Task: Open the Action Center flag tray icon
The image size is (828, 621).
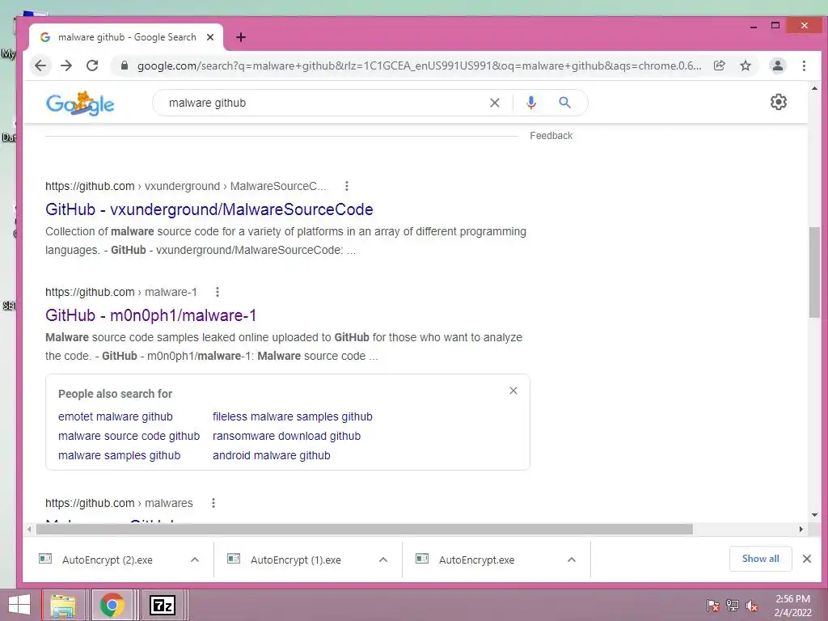Action: point(713,605)
